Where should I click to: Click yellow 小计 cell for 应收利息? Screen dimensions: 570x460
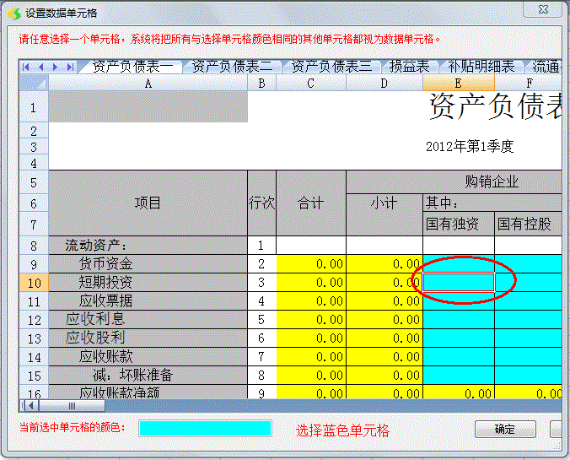[x=384, y=320]
